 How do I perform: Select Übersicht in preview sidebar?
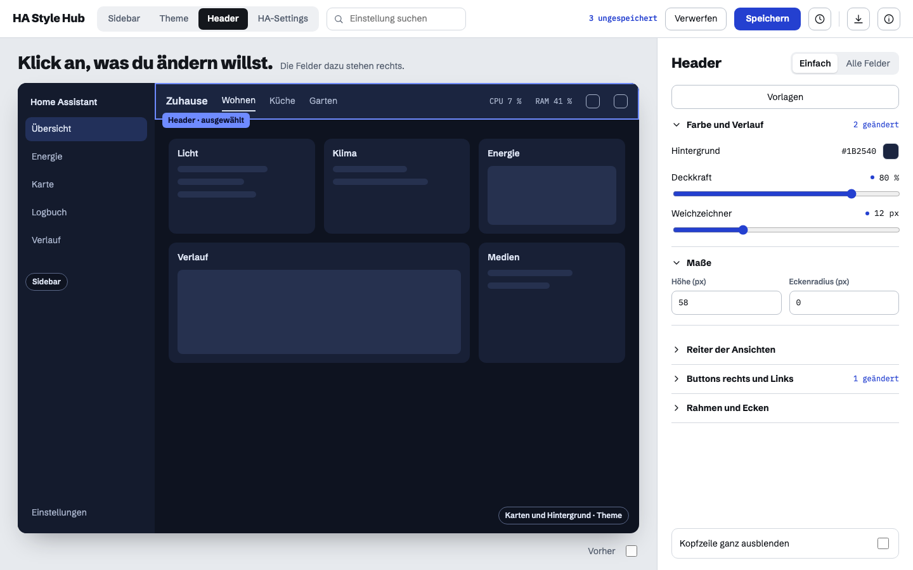pyautogui.click(x=86, y=129)
